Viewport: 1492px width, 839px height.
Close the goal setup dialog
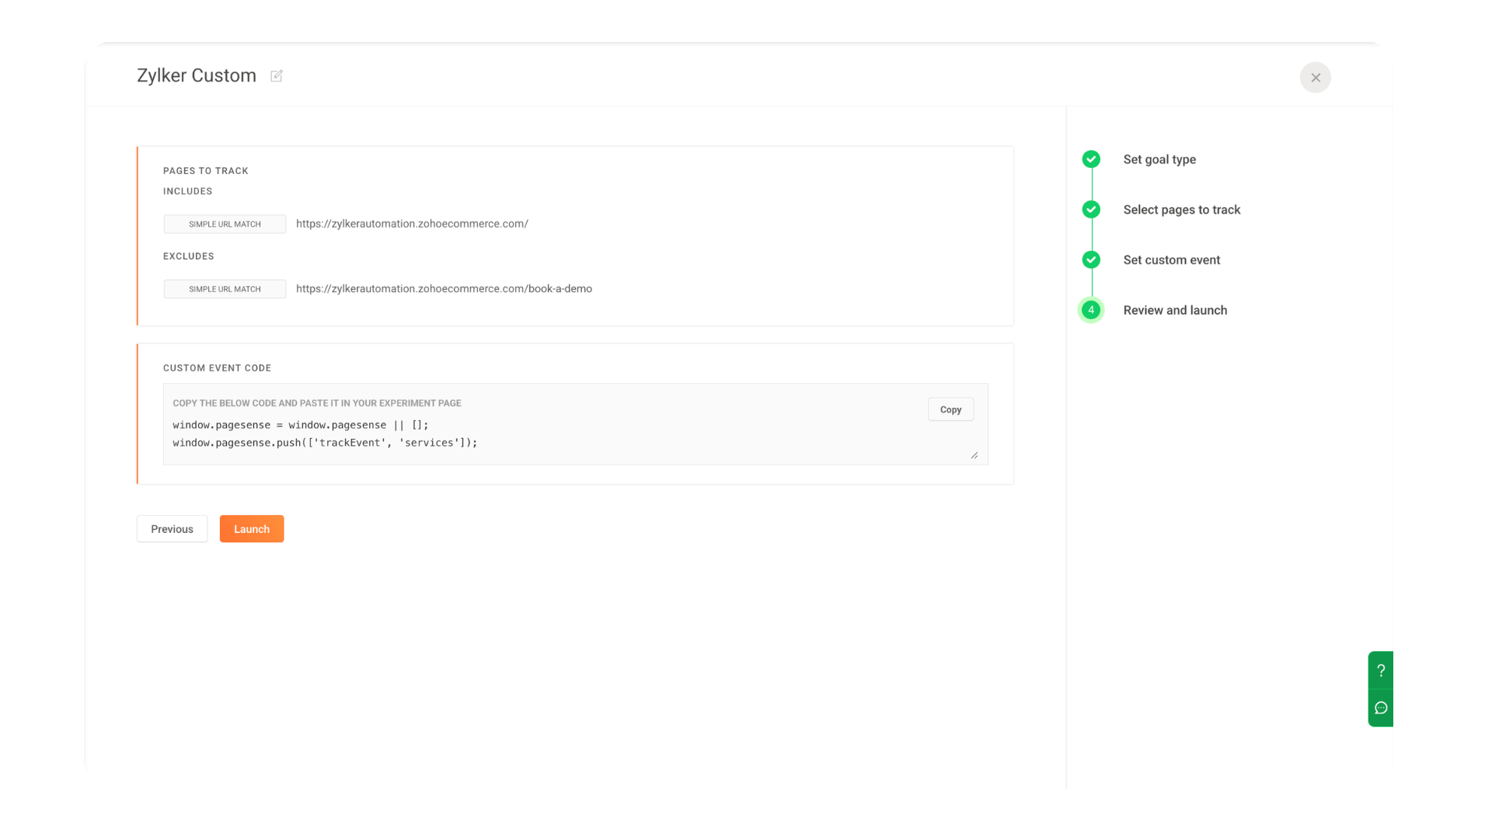click(1315, 78)
